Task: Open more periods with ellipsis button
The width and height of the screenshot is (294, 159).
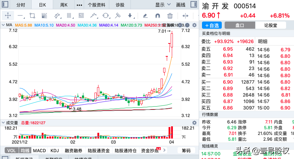Action: (x=79, y=5)
